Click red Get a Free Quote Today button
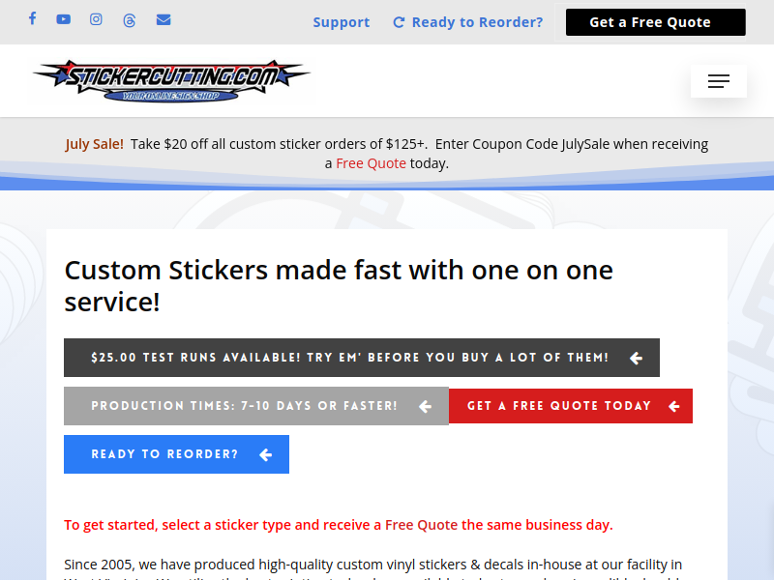Screen dimensions: 774x580 point(571,406)
